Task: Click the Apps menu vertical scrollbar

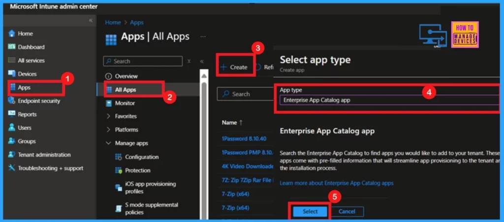Action: click(x=204, y=144)
